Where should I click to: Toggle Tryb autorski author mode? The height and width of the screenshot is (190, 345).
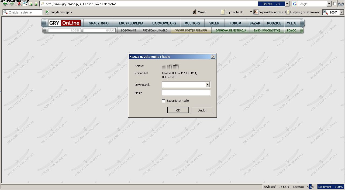point(232,12)
